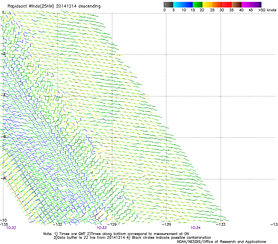The width and height of the screenshot is (278, 244).
Task: Click the purple '10:33' time label
Action: pyautogui.click(x=101, y=228)
